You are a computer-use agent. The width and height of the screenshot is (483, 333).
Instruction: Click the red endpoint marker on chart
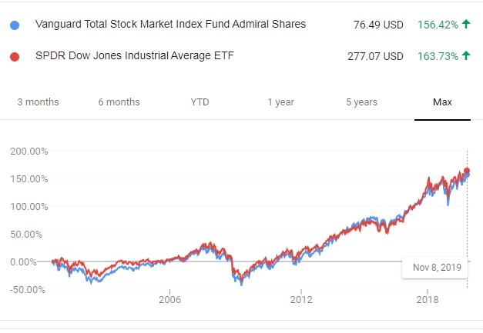[467, 171]
